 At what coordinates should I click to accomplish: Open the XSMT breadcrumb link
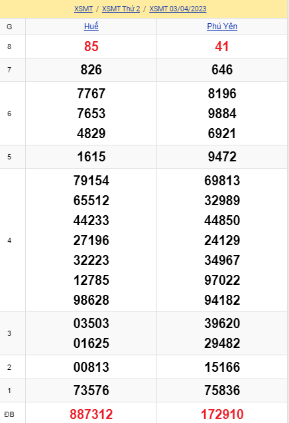click(x=84, y=9)
